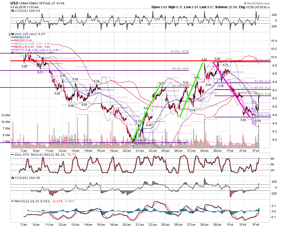The image size is (281, 229).
Task: Click the "High 9.10" quote value
Action: 175,7
